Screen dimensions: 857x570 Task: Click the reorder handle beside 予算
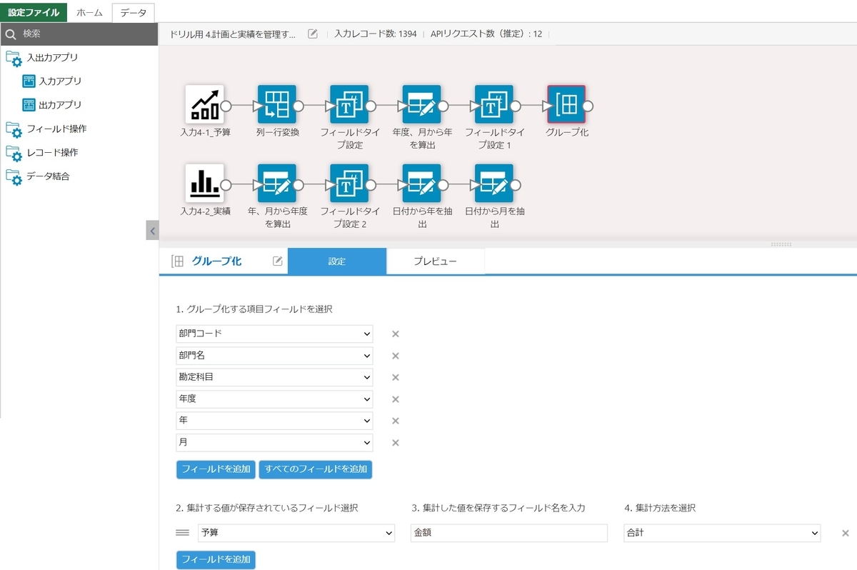(182, 533)
